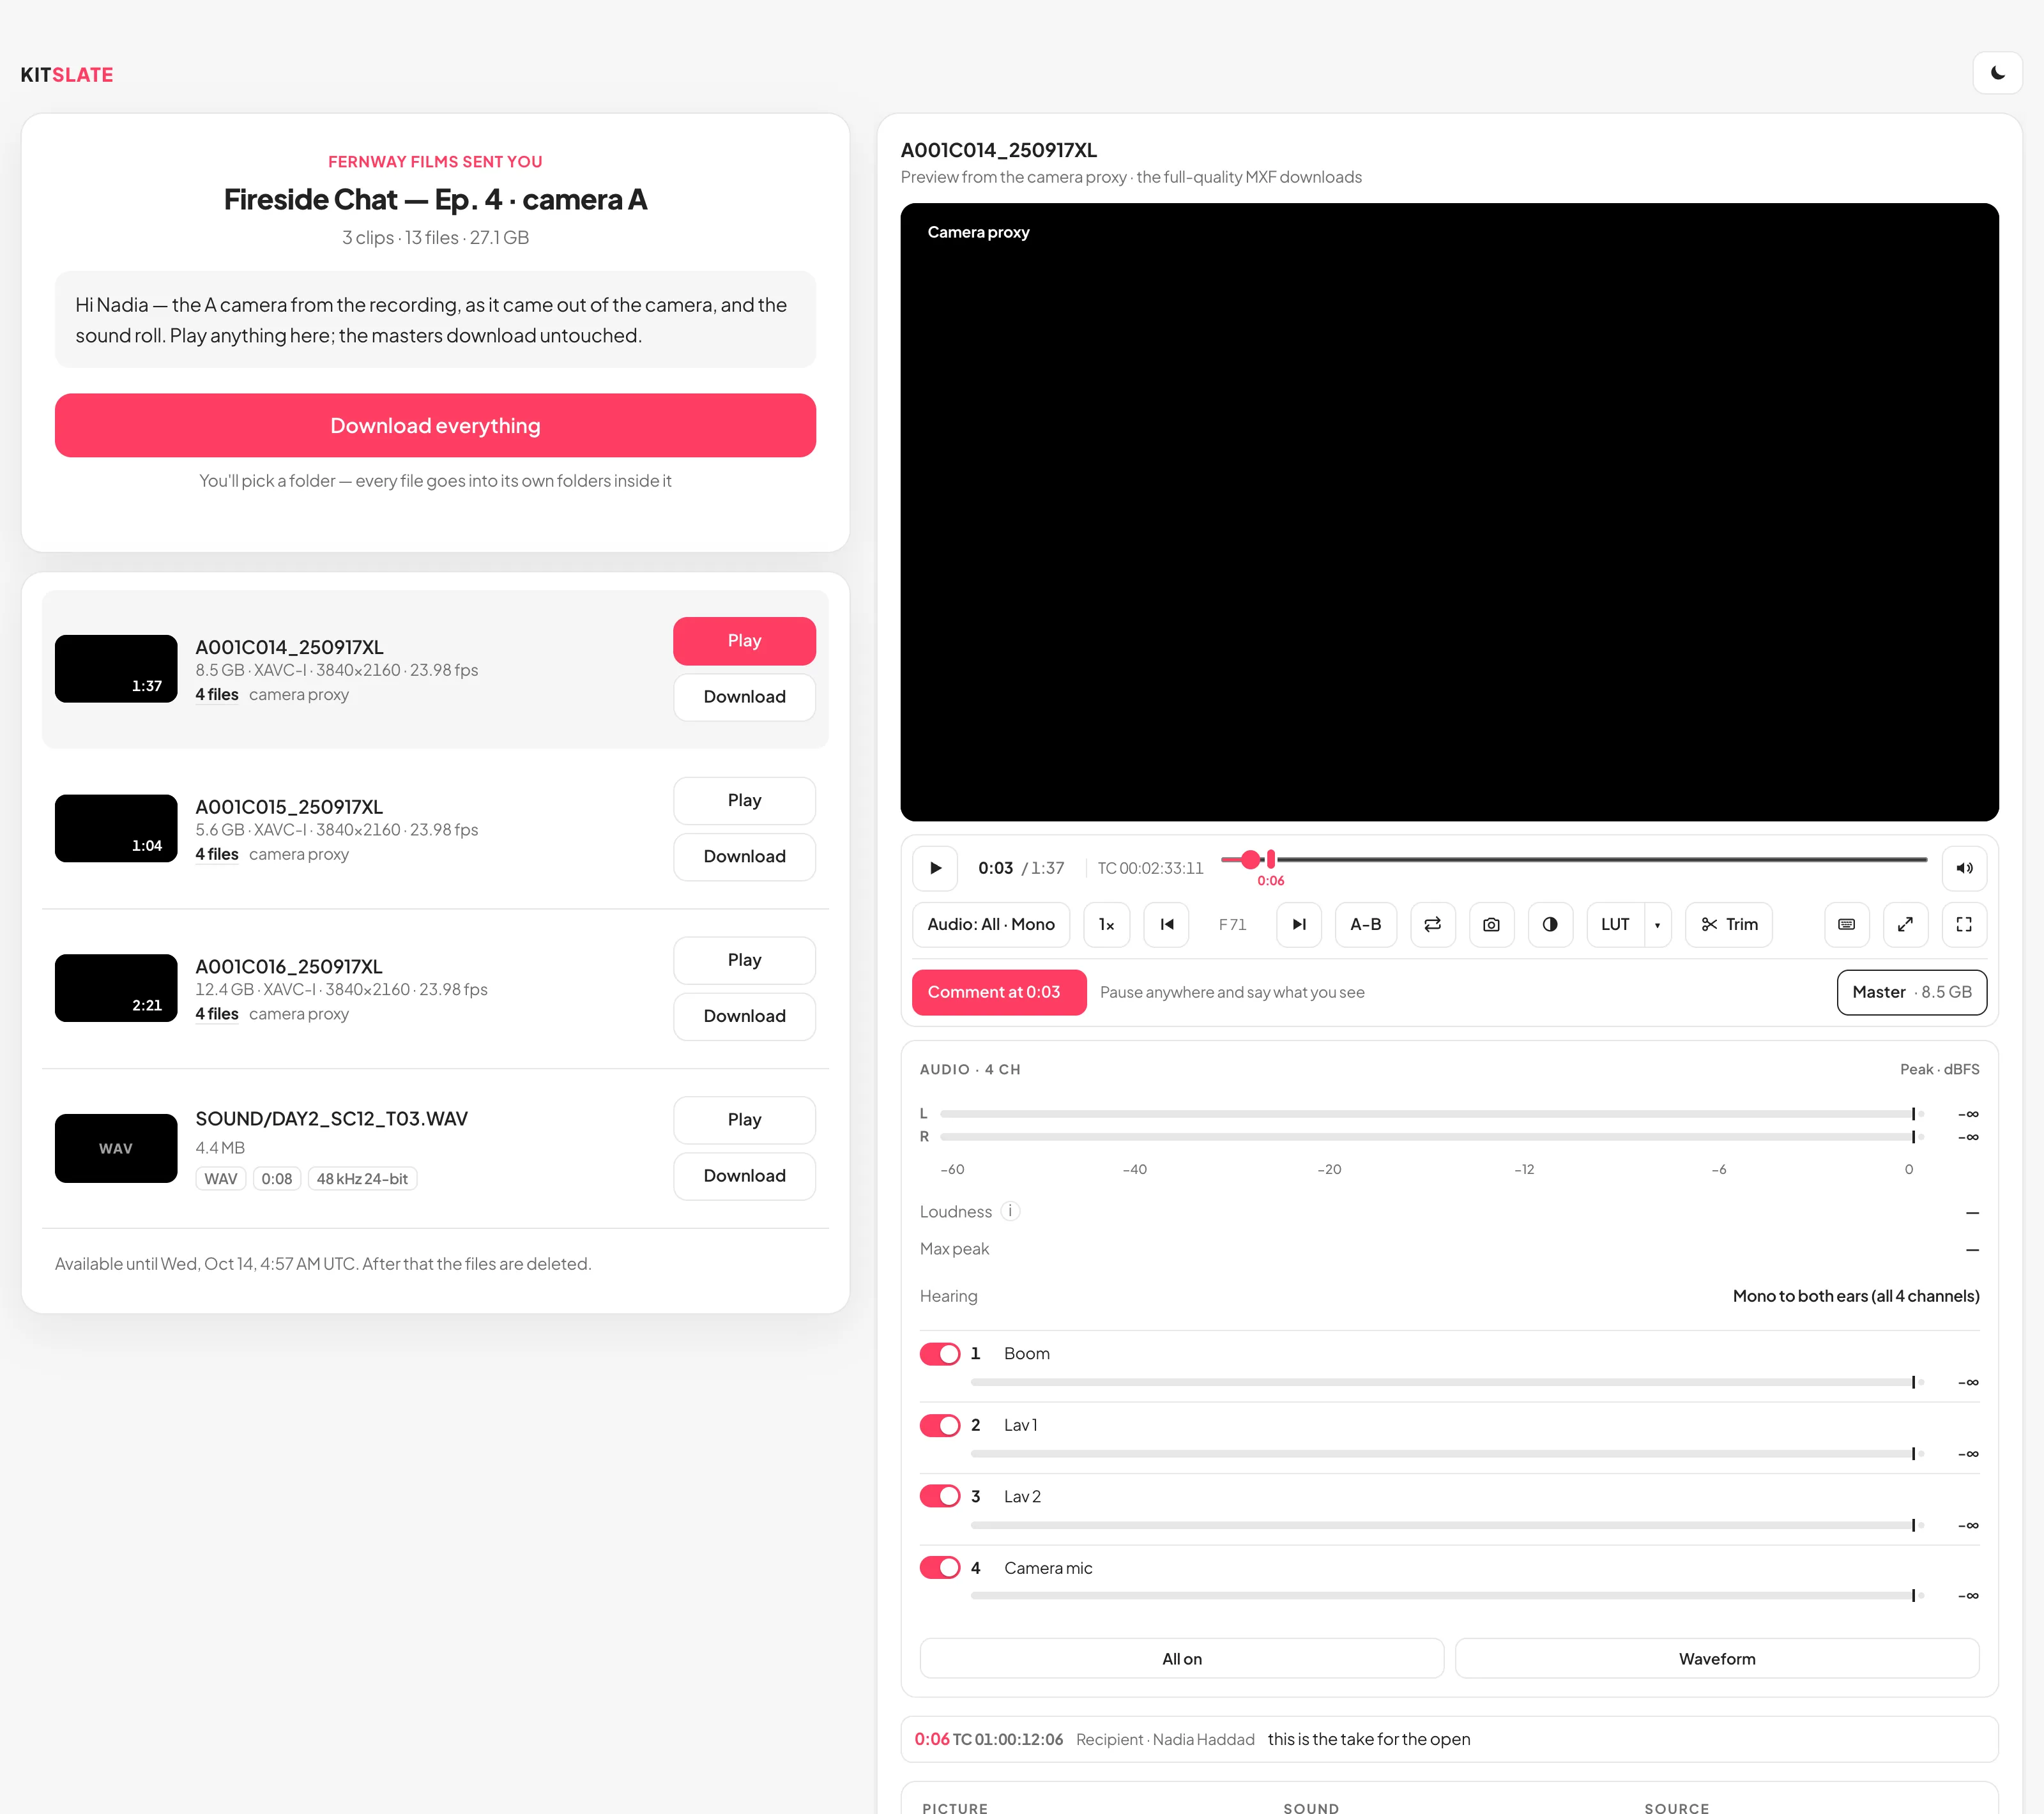This screenshot has height=1814, width=2044.
Task: Open the SOUND/DAY2_SC12_T03.WAV entry
Action: click(x=435, y=1148)
